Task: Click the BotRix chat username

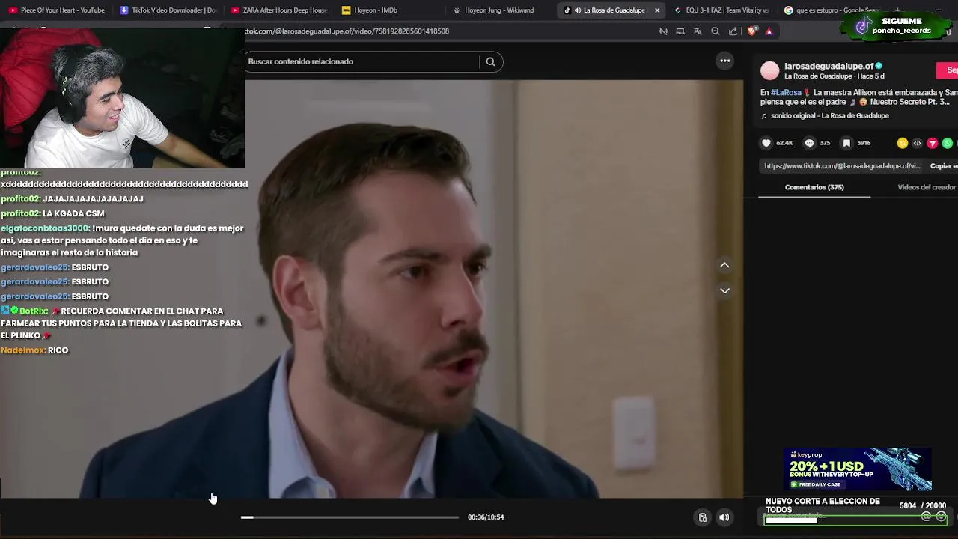Action: click(x=34, y=311)
